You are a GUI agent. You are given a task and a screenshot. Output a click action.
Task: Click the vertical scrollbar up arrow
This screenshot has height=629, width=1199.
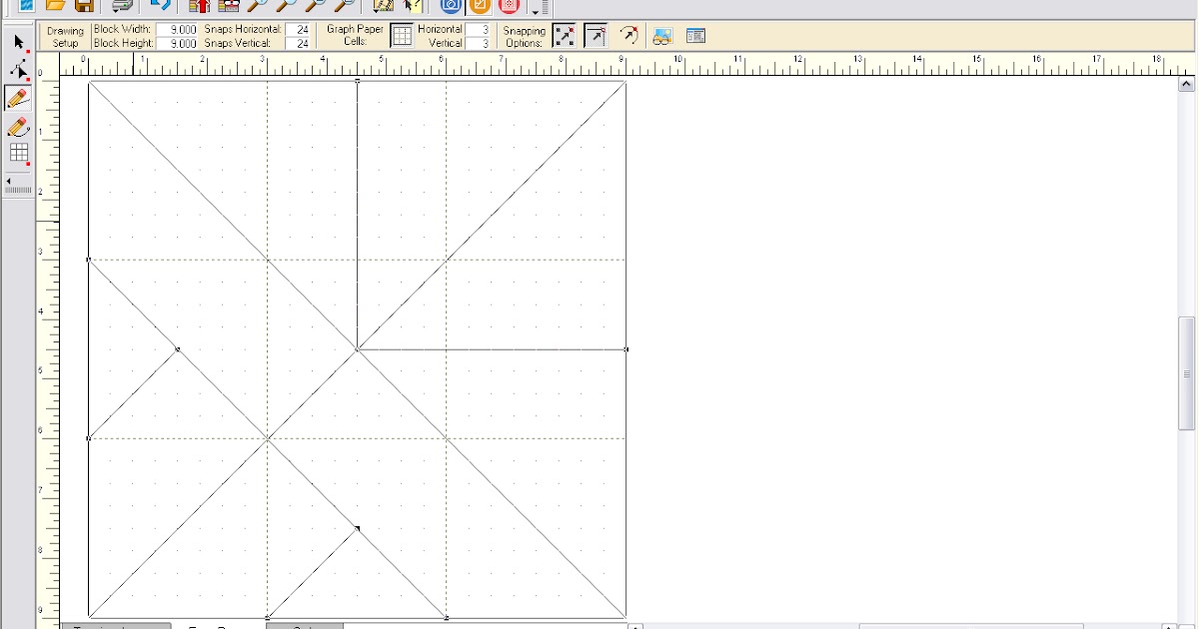click(x=1186, y=85)
